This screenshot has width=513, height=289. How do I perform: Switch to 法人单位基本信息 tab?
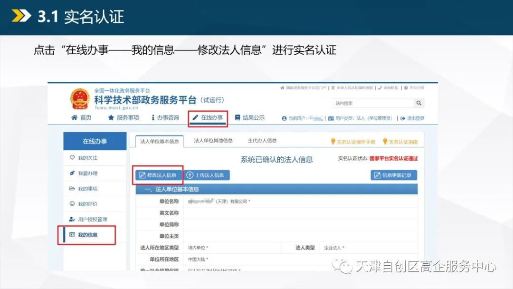tap(159, 141)
